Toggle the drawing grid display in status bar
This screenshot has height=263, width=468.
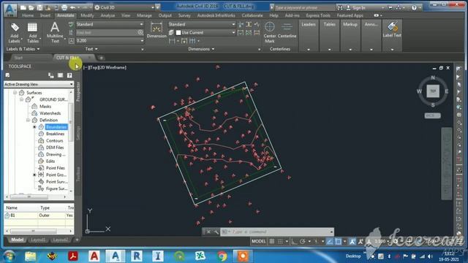tap(271, 241)
